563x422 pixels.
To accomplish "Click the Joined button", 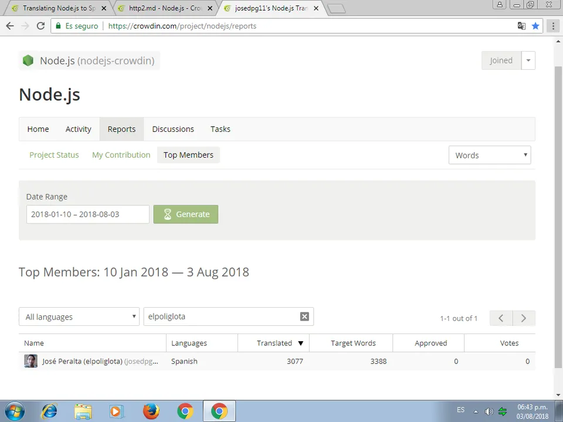I will pyautogui.click(x=501, y=60).
